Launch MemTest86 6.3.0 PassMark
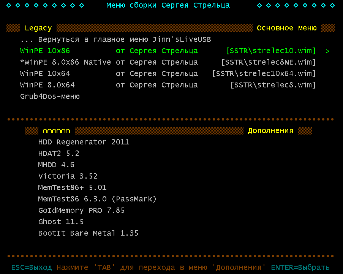 97,199
